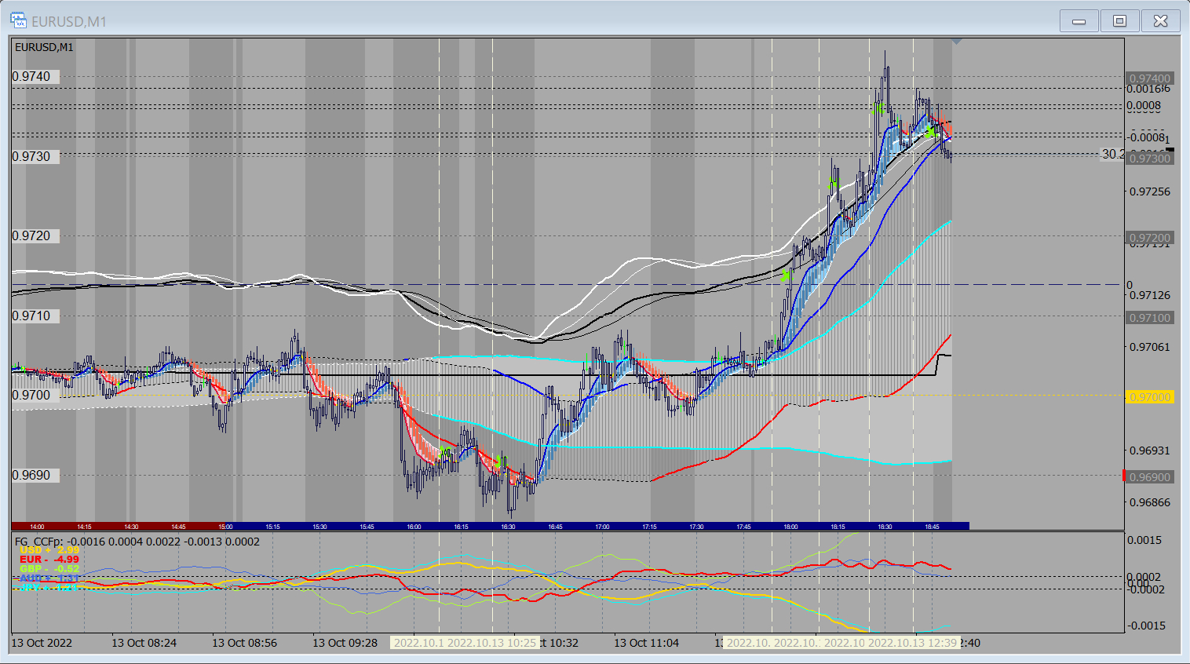
Task: Click the green signal arrow near 0.9712 level
Action: click(785, 275)
